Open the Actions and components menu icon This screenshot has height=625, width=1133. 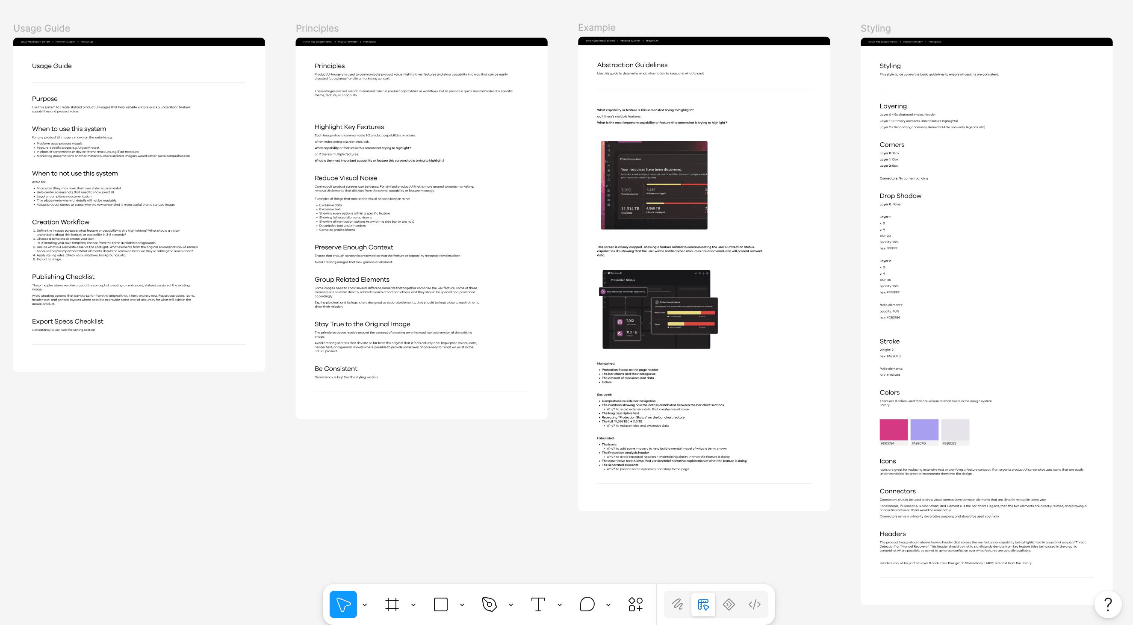click(635, 604)
